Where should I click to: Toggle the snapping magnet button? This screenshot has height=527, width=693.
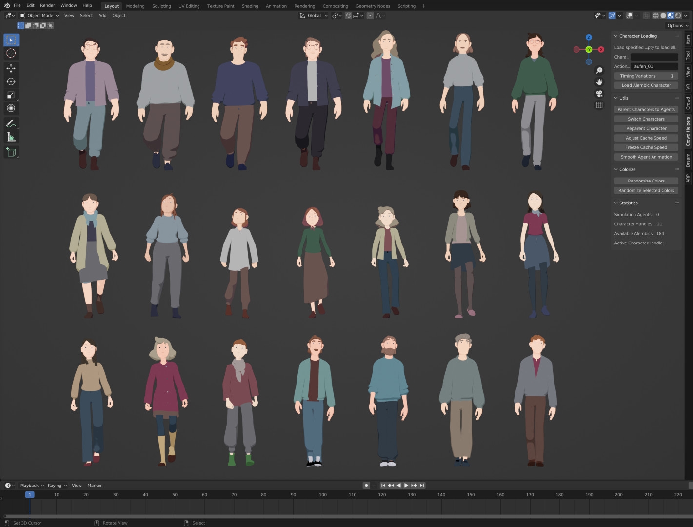348,16
